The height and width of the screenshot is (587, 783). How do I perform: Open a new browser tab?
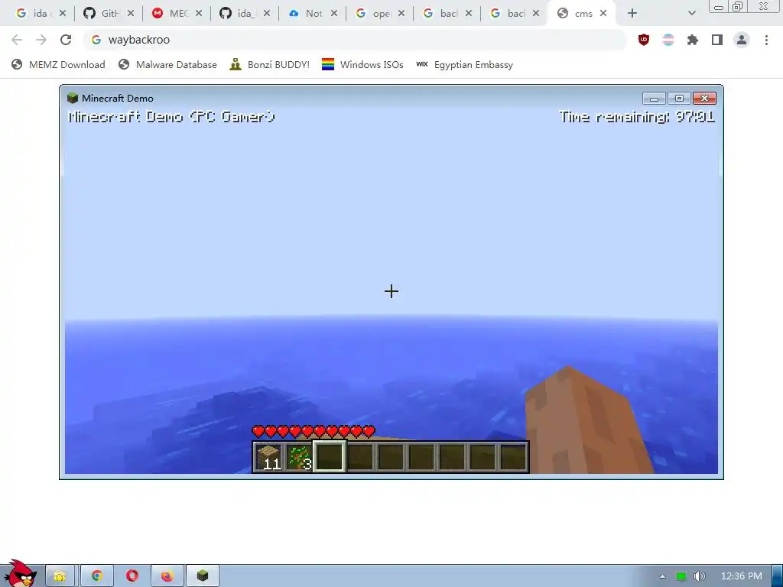point(632,14)
